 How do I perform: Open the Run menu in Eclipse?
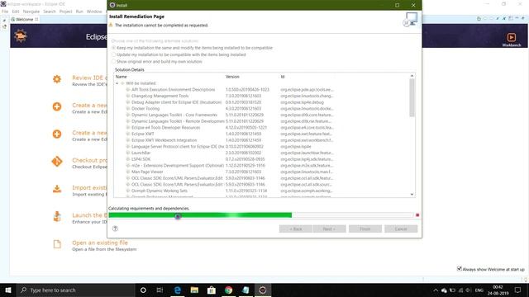point(79,12)
